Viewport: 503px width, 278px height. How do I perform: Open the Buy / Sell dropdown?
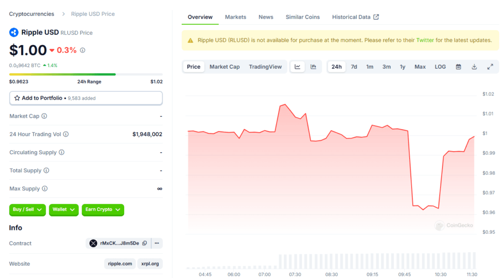pos(28,210)
